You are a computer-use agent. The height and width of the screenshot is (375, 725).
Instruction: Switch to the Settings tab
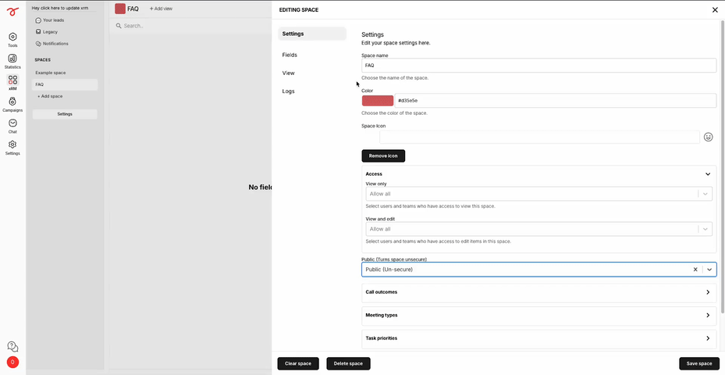pyautogui.click(x=312, y=34)
